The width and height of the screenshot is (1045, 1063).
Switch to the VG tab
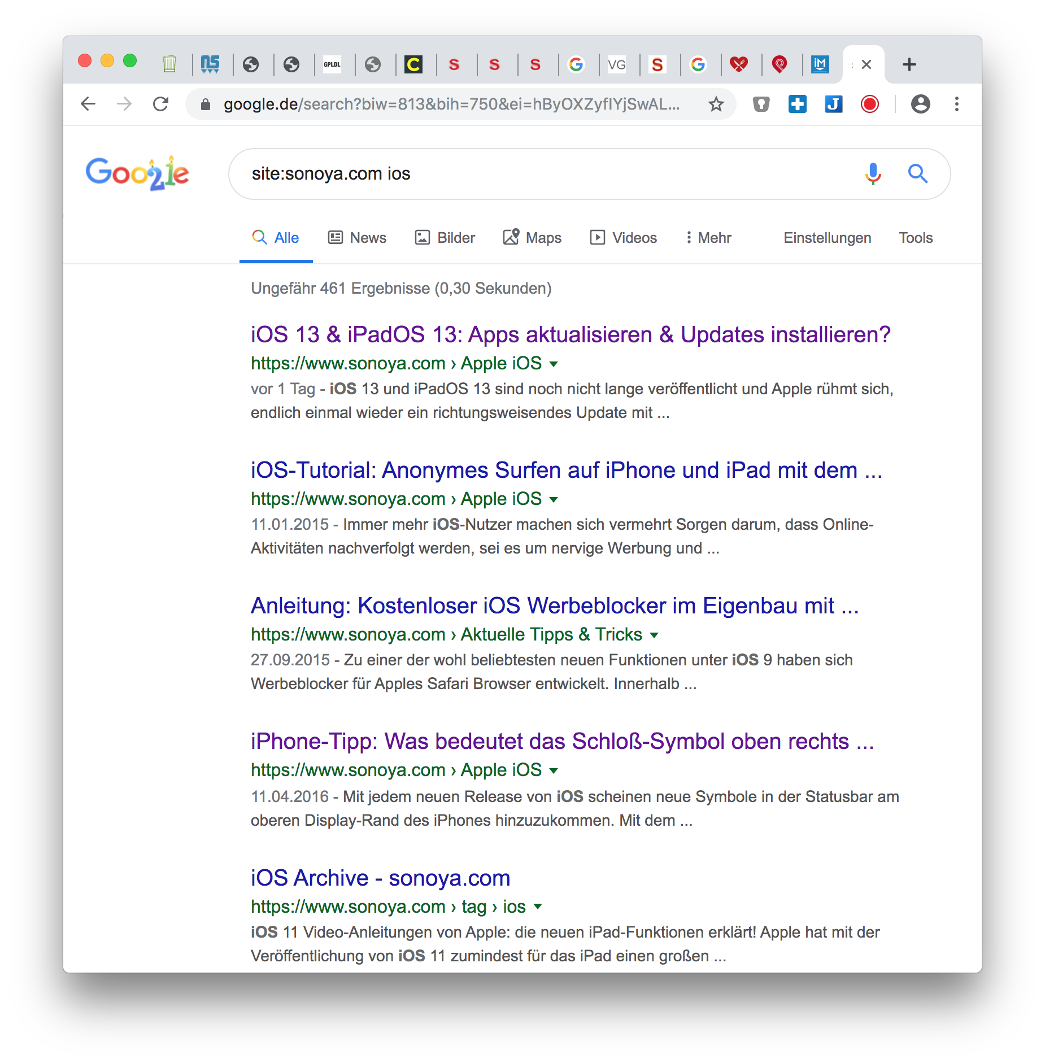tap(617, 64)
